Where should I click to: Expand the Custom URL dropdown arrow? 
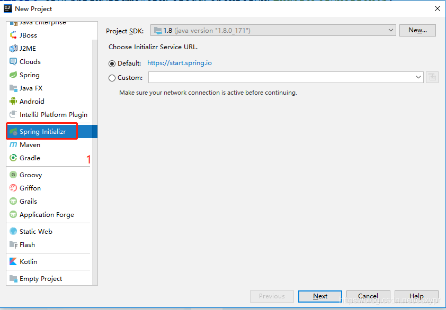[x=418, y=77]
